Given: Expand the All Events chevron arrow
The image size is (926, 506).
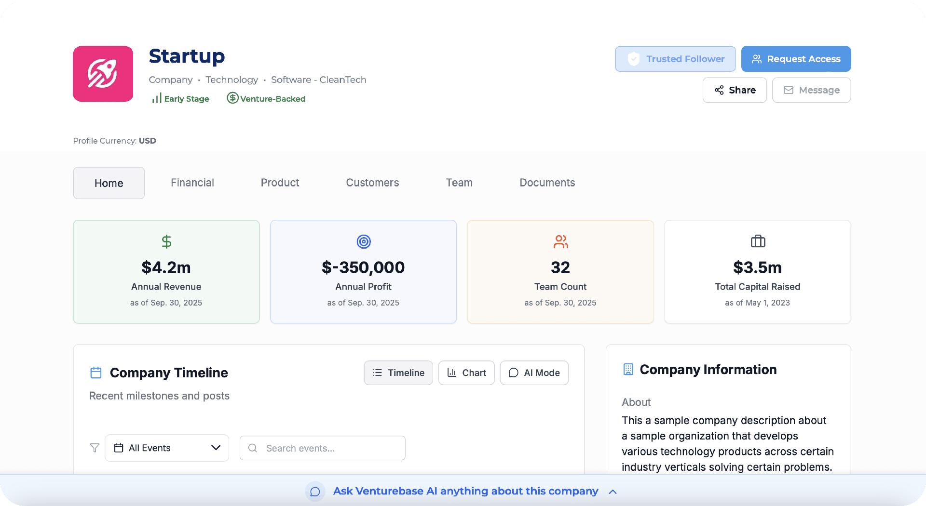Looking at the screenshot, I should pos(215,448).
